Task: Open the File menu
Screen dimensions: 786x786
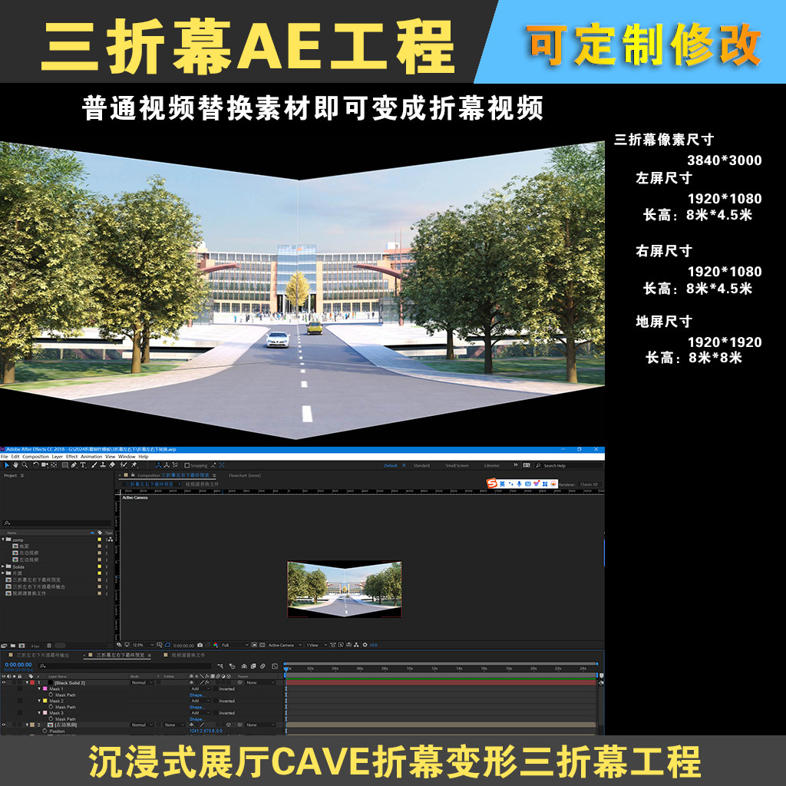Action: click(x=4, y=457)
